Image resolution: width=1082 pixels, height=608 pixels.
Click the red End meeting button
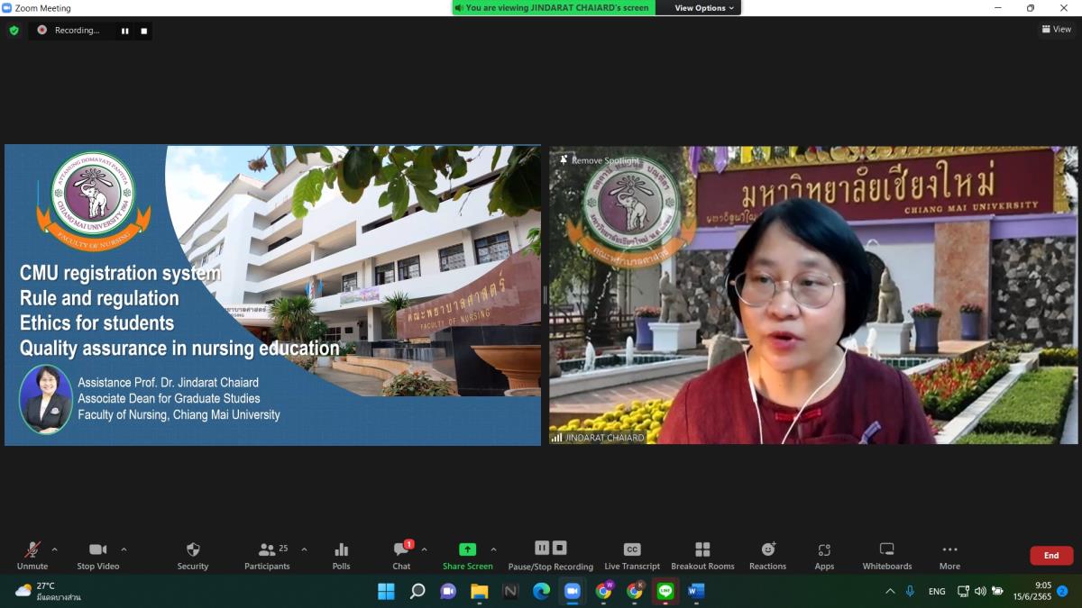(x=1051, y=556)
